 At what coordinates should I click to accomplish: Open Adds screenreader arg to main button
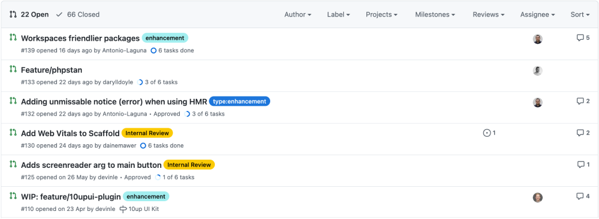92,165
